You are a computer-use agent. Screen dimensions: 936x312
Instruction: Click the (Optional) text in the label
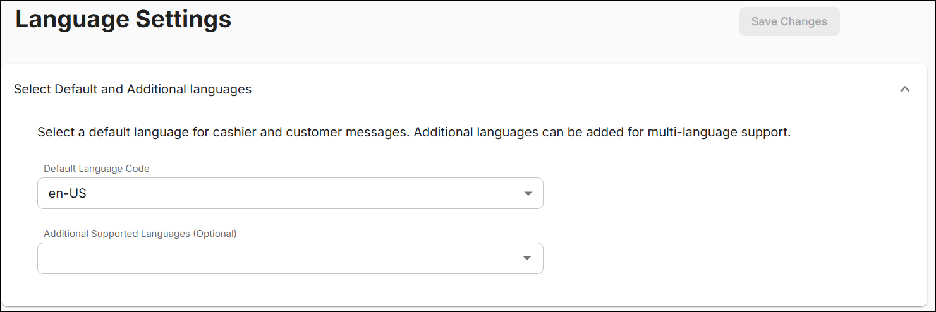pos(215,233)
